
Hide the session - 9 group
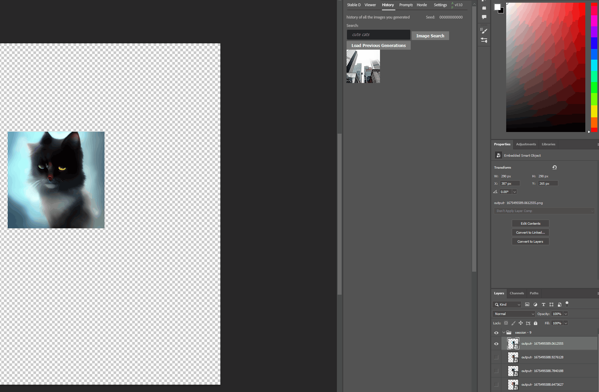click(496, 333)
